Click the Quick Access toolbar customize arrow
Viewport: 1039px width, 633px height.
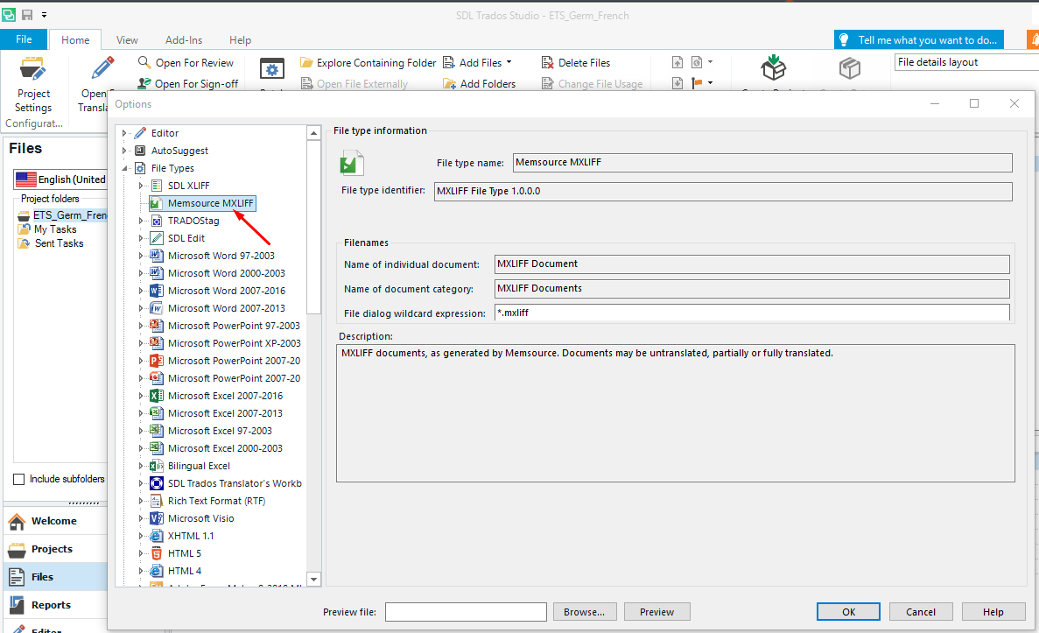45,15
